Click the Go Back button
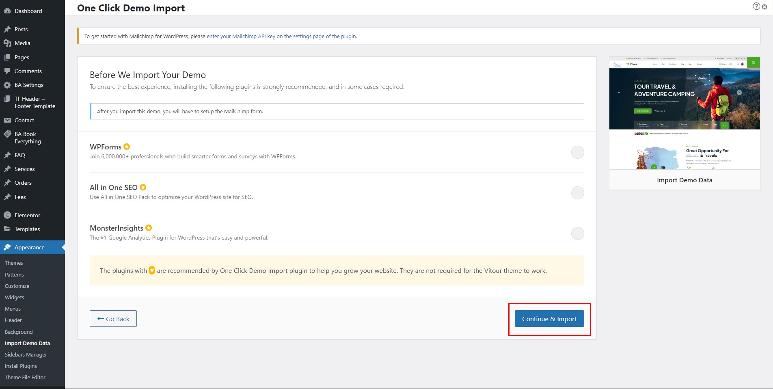The width and height of the screenshot is (773, 389). pyautogui.click(x=113, y=319)
